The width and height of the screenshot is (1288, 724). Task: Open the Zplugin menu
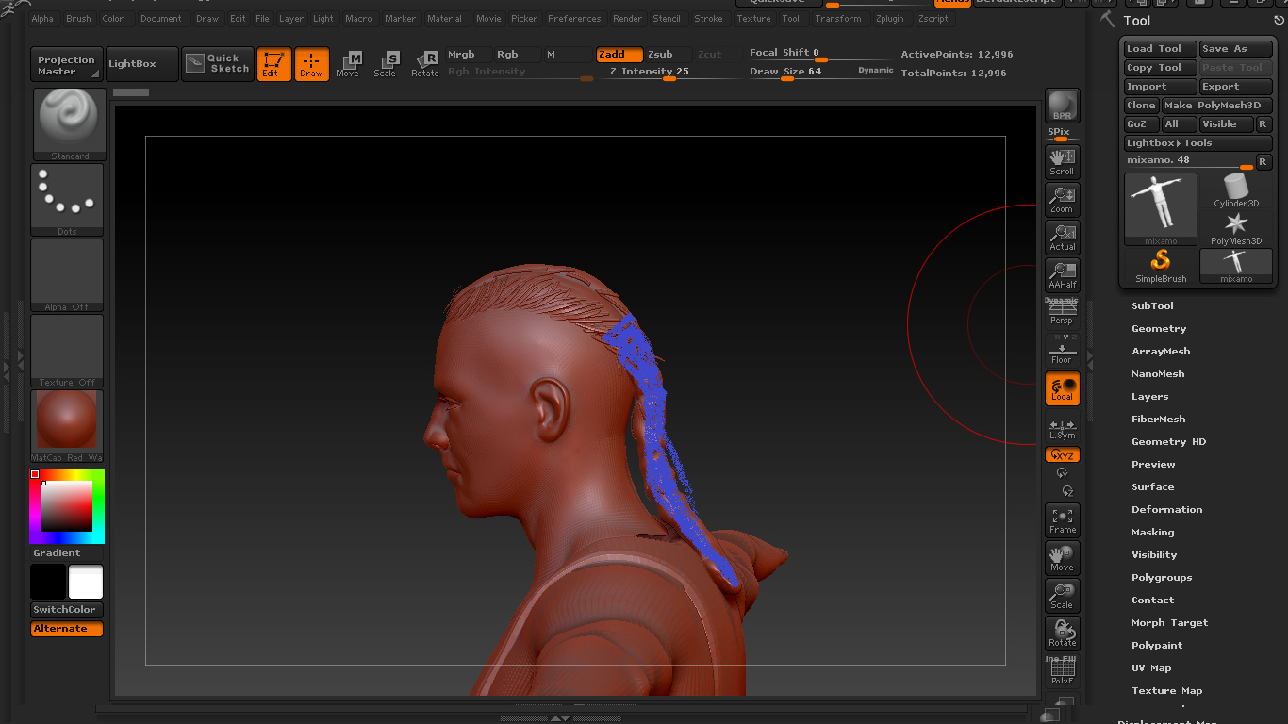coord(887,19)
